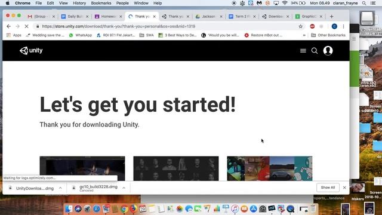
Task: Open Launchpad rocket in the Dock
Action: click(87, 209)
